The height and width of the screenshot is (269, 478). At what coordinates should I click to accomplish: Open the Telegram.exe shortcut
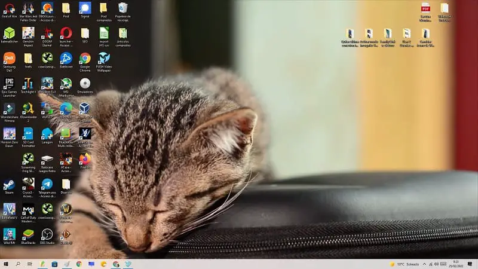coord(47,188)
